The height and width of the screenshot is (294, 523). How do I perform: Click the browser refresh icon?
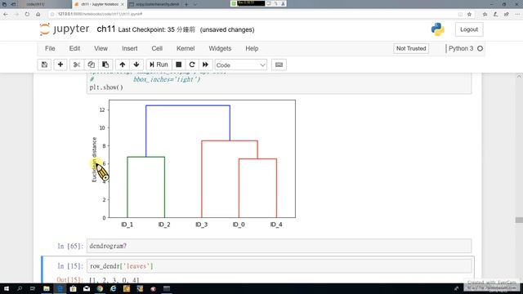click(x=27, y=15)
